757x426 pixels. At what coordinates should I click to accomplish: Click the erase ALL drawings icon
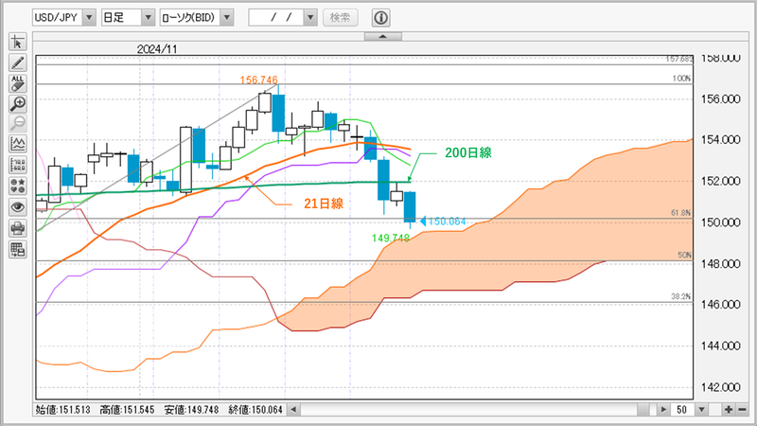tap(18, 83)
